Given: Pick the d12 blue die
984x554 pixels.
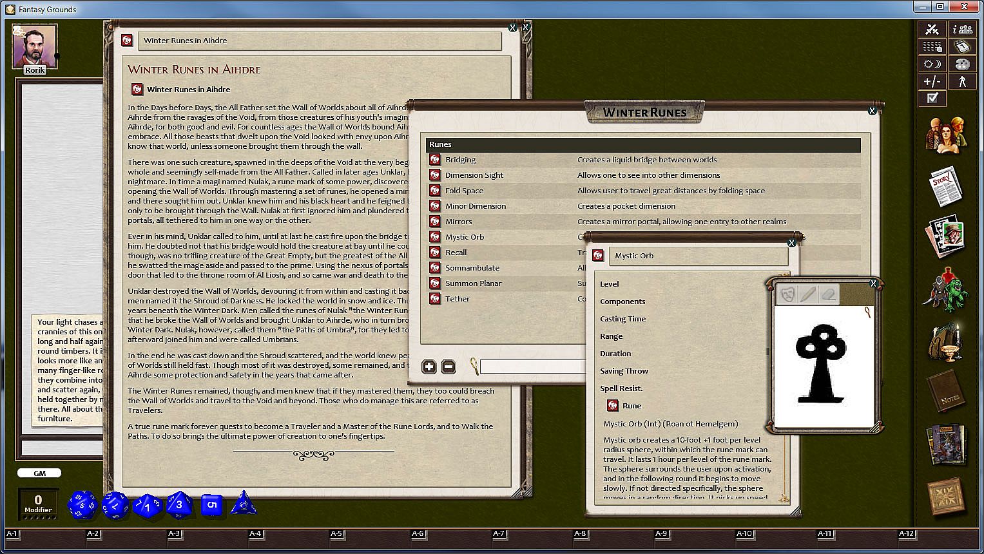Looking at the screenshot, I should pos(116,505).
